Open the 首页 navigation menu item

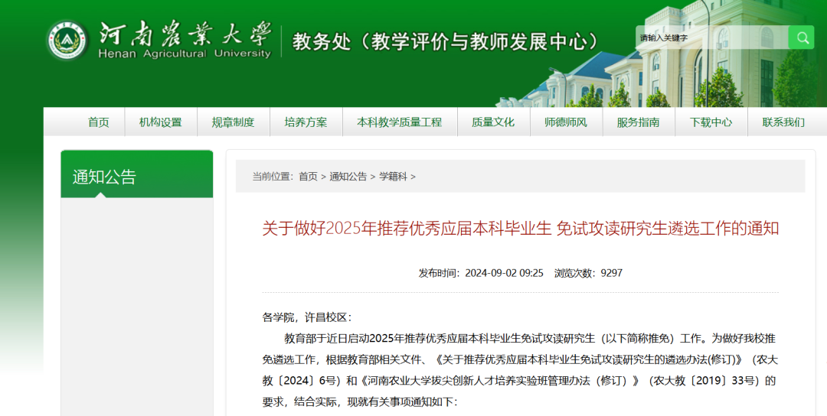[98, 122]
